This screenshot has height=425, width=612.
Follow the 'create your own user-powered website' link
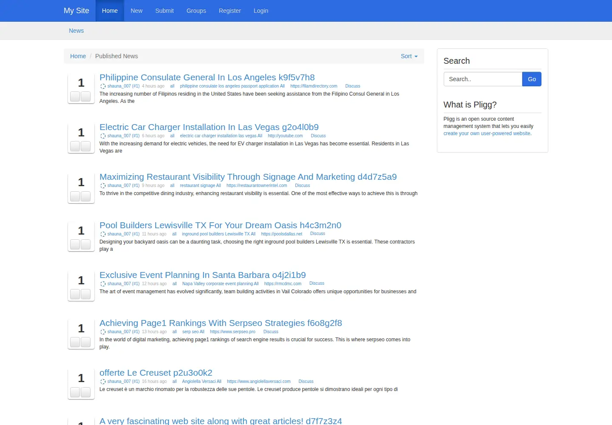pyautogui.click(x=487, y=133)
